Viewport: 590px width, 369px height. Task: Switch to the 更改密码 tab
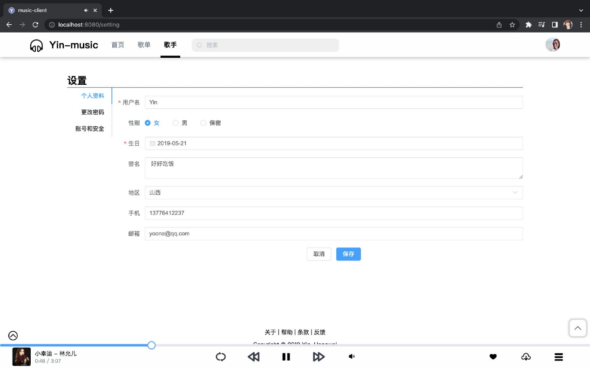pyautogui.click(x=92, y=112)
